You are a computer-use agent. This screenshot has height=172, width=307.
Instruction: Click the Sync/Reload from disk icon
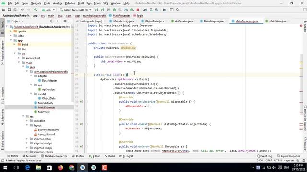[x=15, y=10]
